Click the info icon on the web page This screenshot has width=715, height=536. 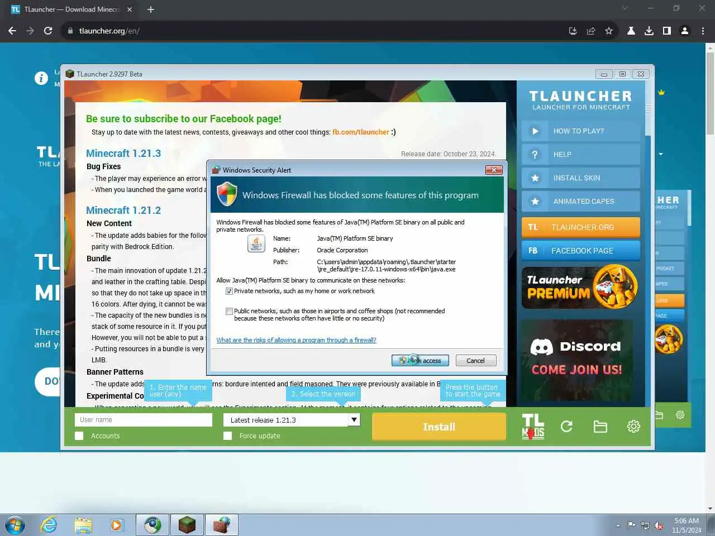[x=41, y=78]
